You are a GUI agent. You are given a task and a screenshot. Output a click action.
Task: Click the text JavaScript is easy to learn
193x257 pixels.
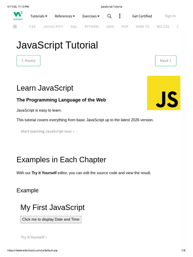point(39,110)
